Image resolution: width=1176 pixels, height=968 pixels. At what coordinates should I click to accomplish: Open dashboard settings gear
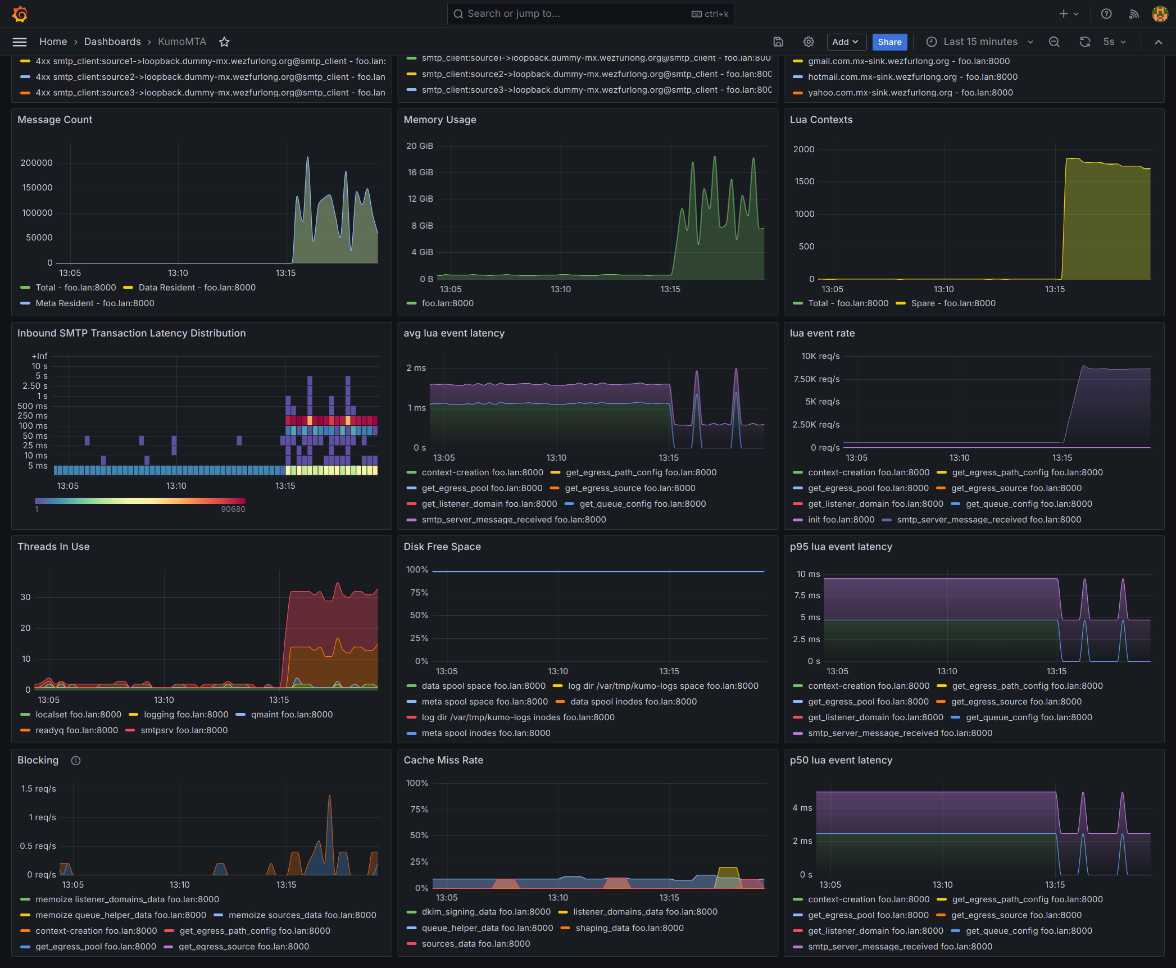[809, 42]
